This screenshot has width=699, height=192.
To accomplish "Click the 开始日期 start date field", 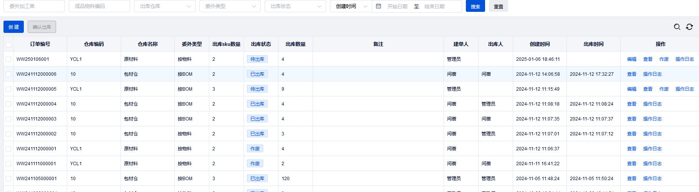I will point(397,7).
